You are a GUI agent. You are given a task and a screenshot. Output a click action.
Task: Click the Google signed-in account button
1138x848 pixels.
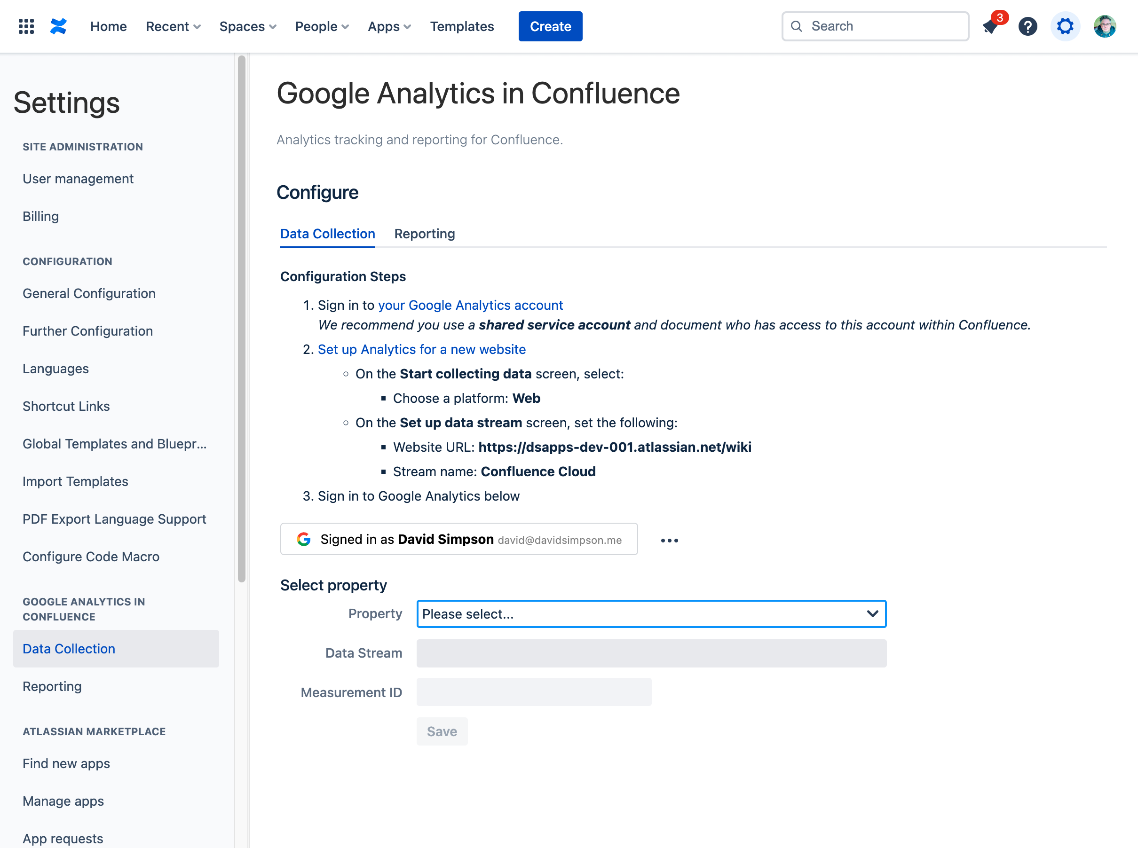click(x=458, y=539)
